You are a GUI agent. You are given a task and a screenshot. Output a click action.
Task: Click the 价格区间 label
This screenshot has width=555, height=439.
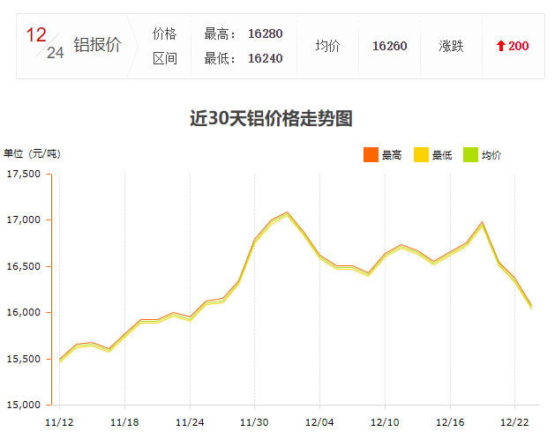click(x=165, y=46)
